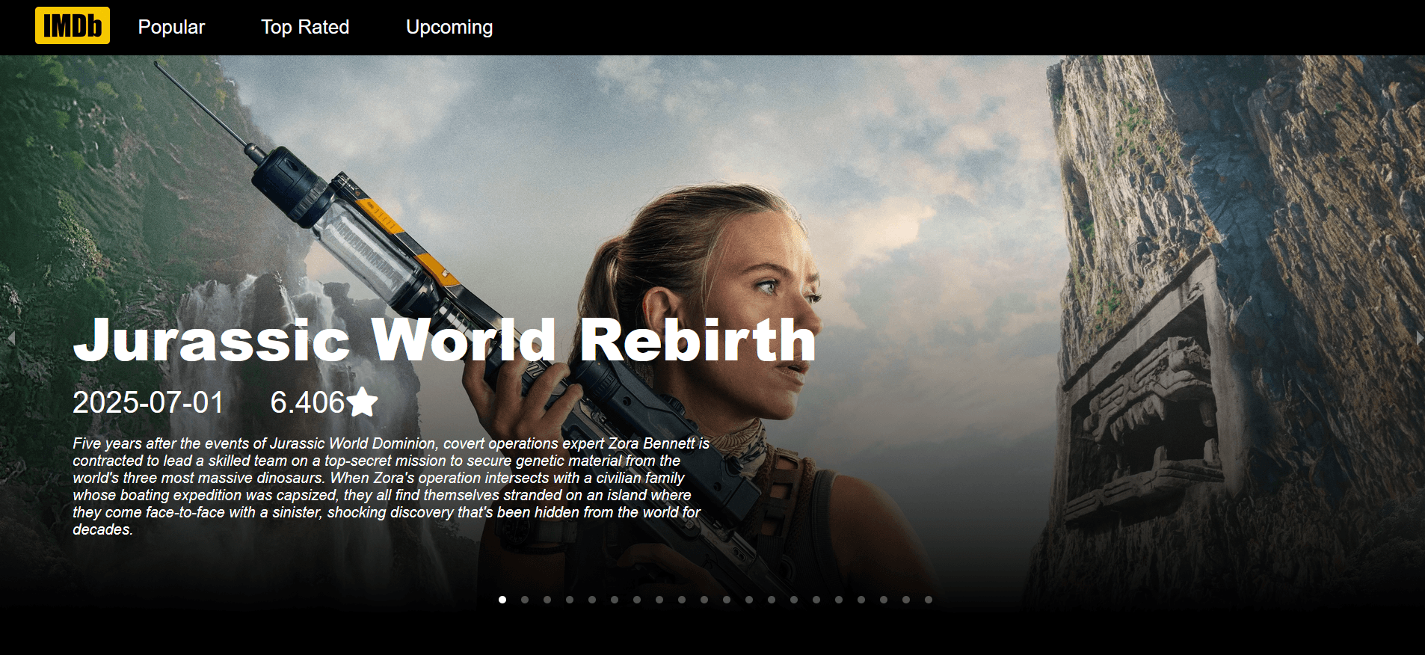Image resolution: width=1425 pixels, height=655 pixels.
Task: Select the third carousel indicator dot
Action: [547, 600]
